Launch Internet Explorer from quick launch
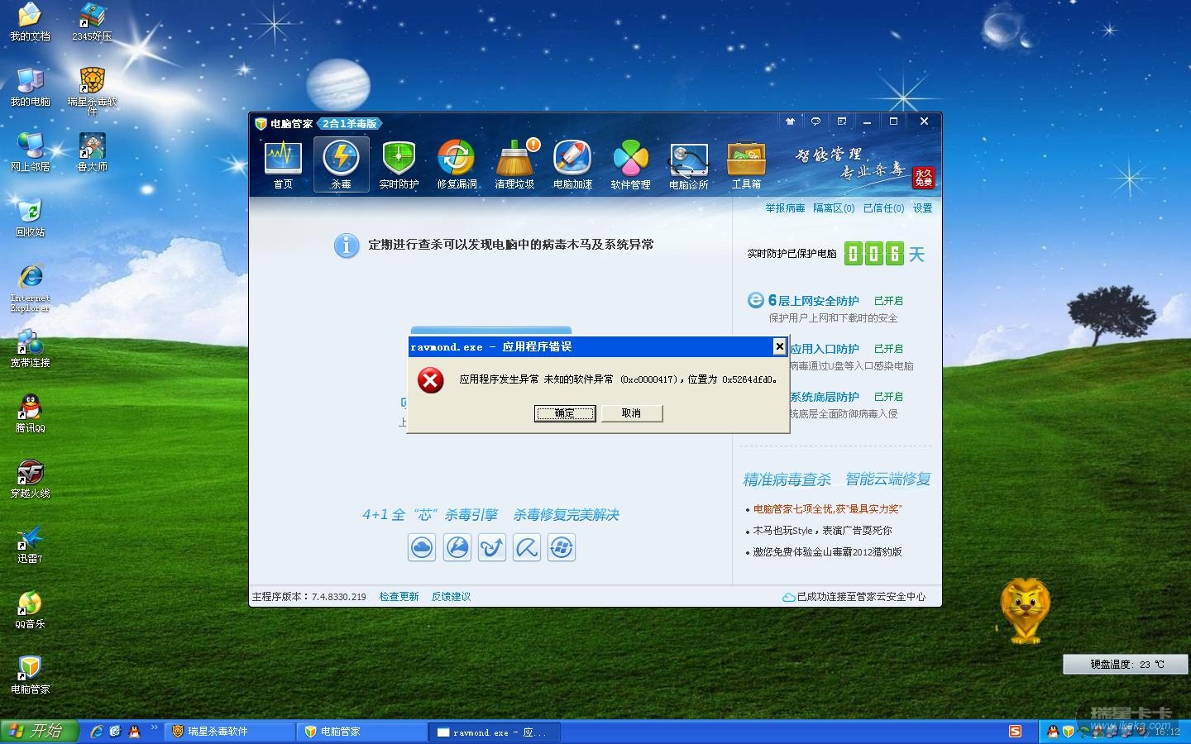The width and height of the screenshot is (1191, 744). tap(97, 732)
